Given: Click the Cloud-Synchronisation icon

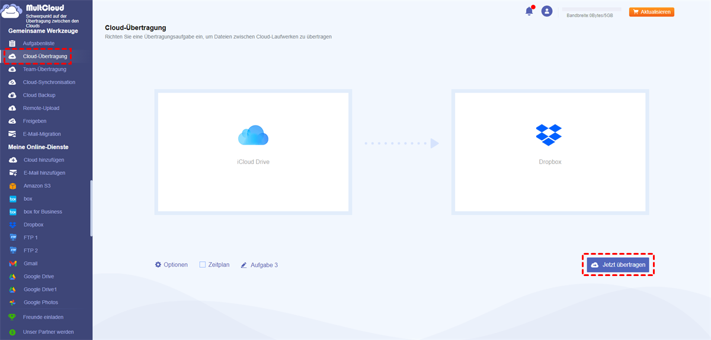Looking at the screenshot, I should pyautogui.click(x=12, y=82).
